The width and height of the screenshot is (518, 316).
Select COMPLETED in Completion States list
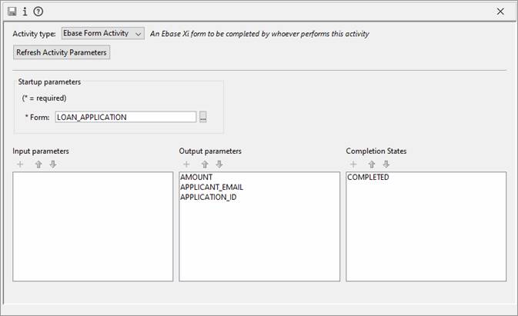(x=369, y=178)
